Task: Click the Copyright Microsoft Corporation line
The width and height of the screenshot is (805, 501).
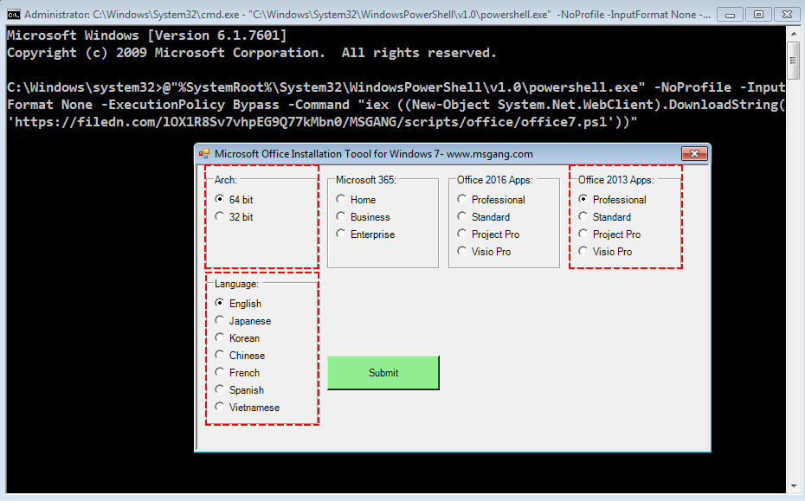Action: (x=252, y=53)
